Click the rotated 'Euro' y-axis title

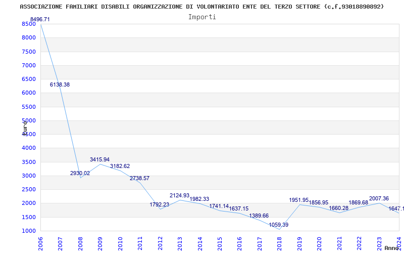pyautogui.click(x=25, y=128)
